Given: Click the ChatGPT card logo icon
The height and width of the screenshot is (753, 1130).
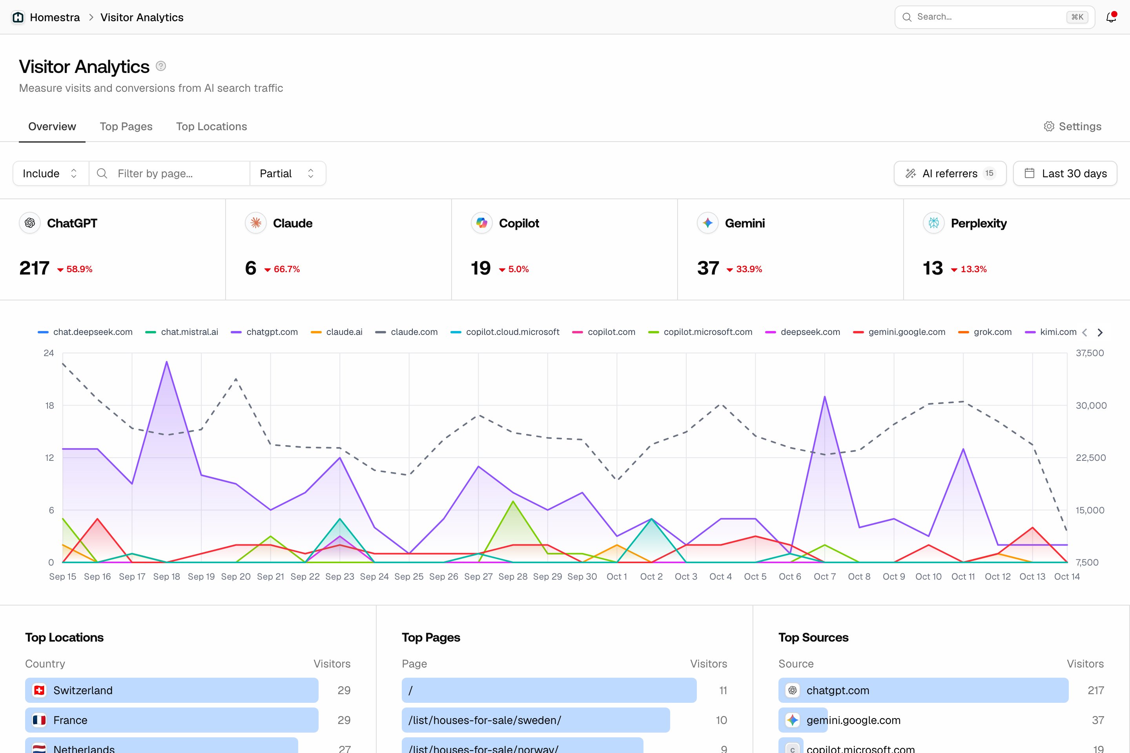Looking at the screenshot, I should click(30, 223).
